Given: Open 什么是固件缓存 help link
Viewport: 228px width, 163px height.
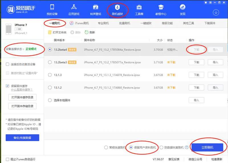Looking at the screenshot, I should 22,90.
